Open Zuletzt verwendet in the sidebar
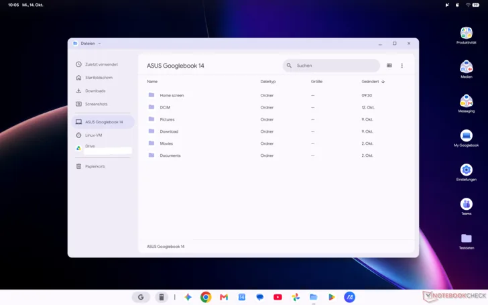Screen dimensions: 488x305 click(103, 64)
